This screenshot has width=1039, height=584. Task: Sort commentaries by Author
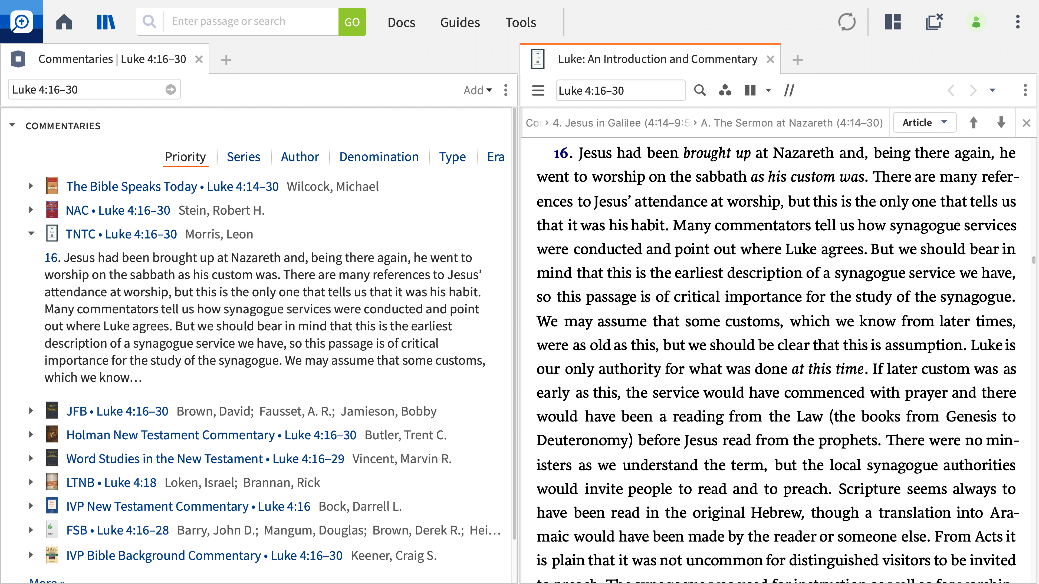[x=300, y=156]
